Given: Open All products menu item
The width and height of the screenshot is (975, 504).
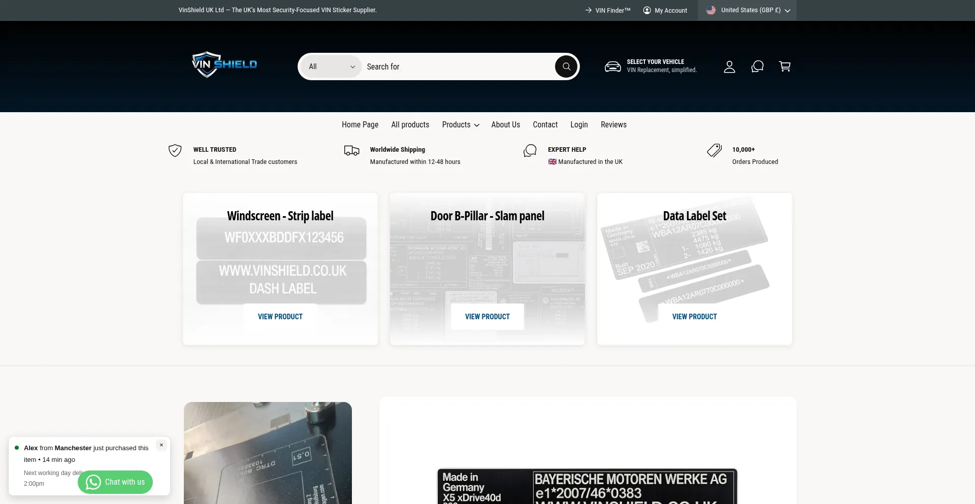Looking at the screenshot, I should [x=410, y=125].
